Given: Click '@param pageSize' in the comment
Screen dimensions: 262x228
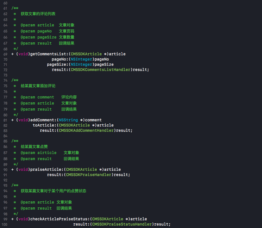Looking at the screenshot, I should coord(39,37).
